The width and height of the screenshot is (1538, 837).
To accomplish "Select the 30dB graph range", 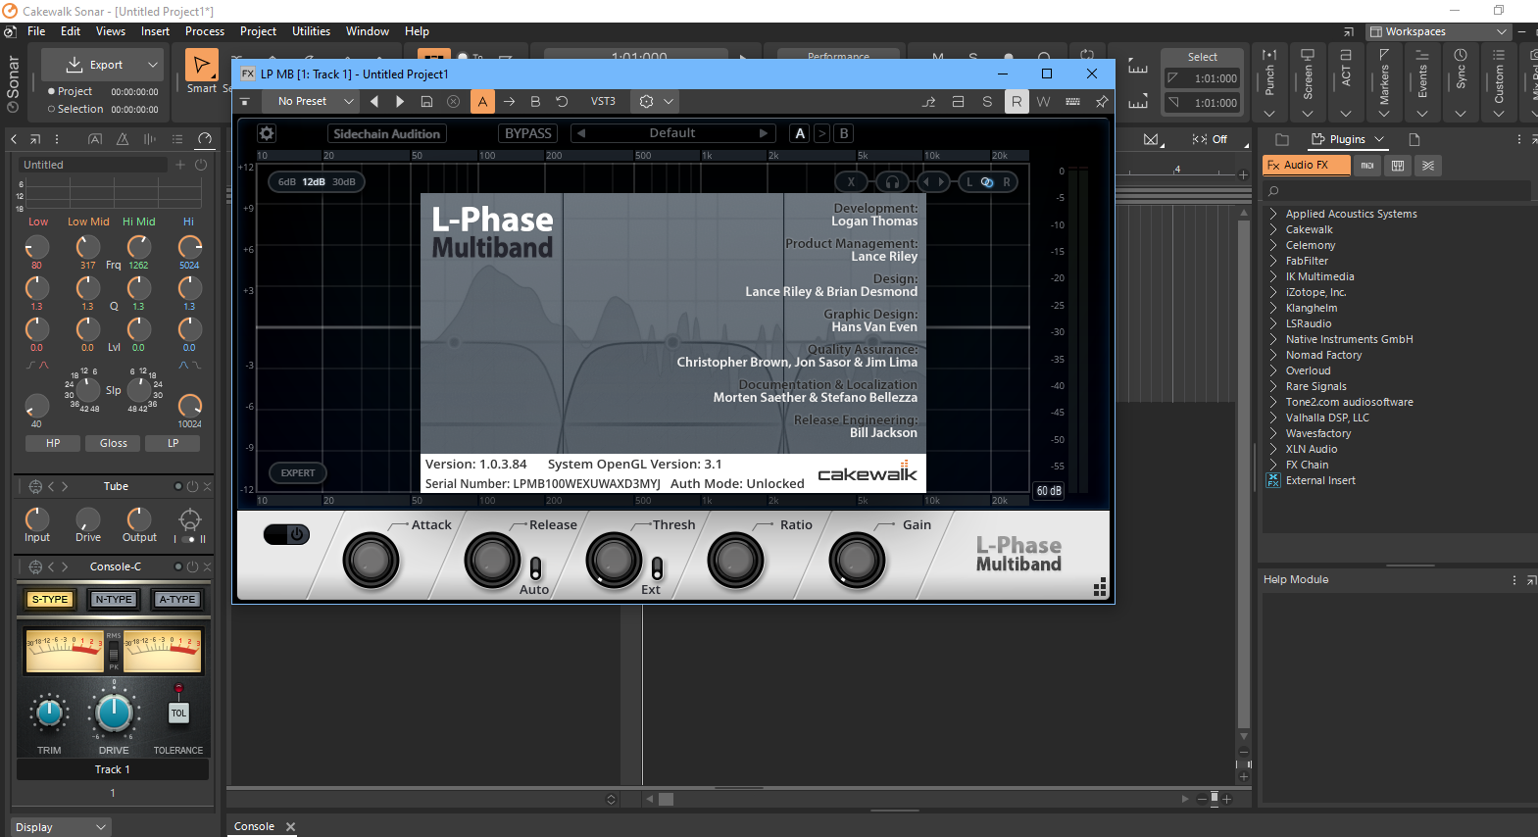I will click(x=344, y=182).
